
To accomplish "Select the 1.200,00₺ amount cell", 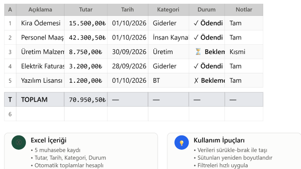I will pos(86,81).
